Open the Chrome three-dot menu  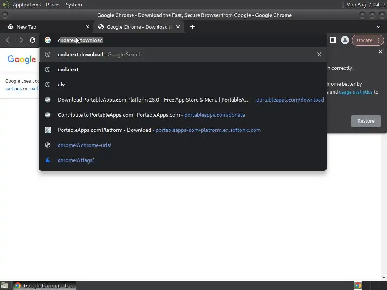379,40
